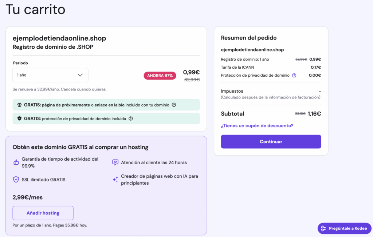Click the ejemplodetiendaonline.shop domain heading
373x237 pixels.
(59, 38)
